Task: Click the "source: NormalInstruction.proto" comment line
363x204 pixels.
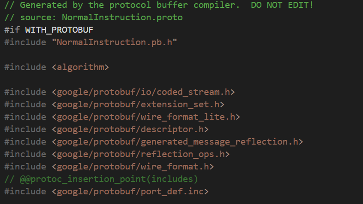Action: point(101,17)
